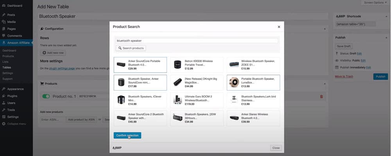This screenshot has height=156, width=391.
Task: Open the Lists submenu item
Action: point(5,62)
